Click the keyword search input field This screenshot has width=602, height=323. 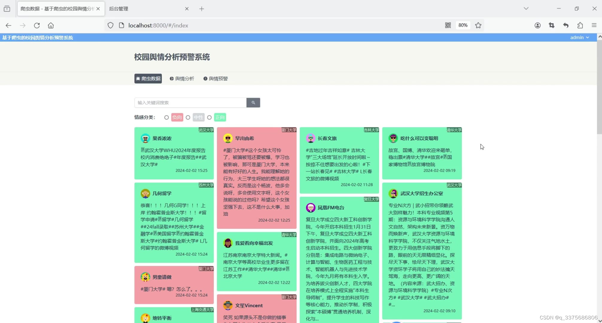190,103
